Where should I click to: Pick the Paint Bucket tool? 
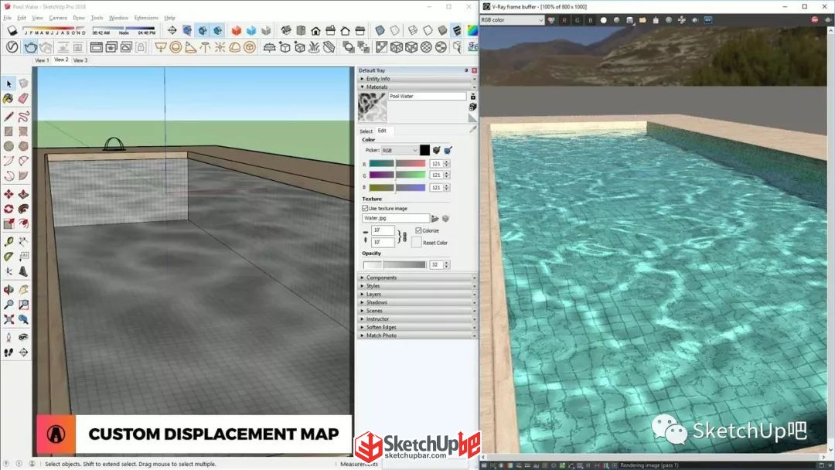point(9,98)
